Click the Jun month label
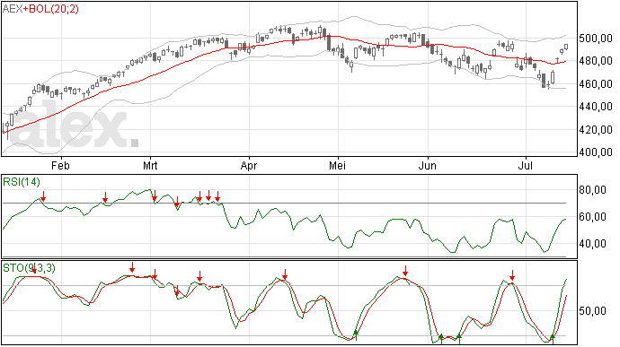The image size is (620, 347). click(428, 165)
